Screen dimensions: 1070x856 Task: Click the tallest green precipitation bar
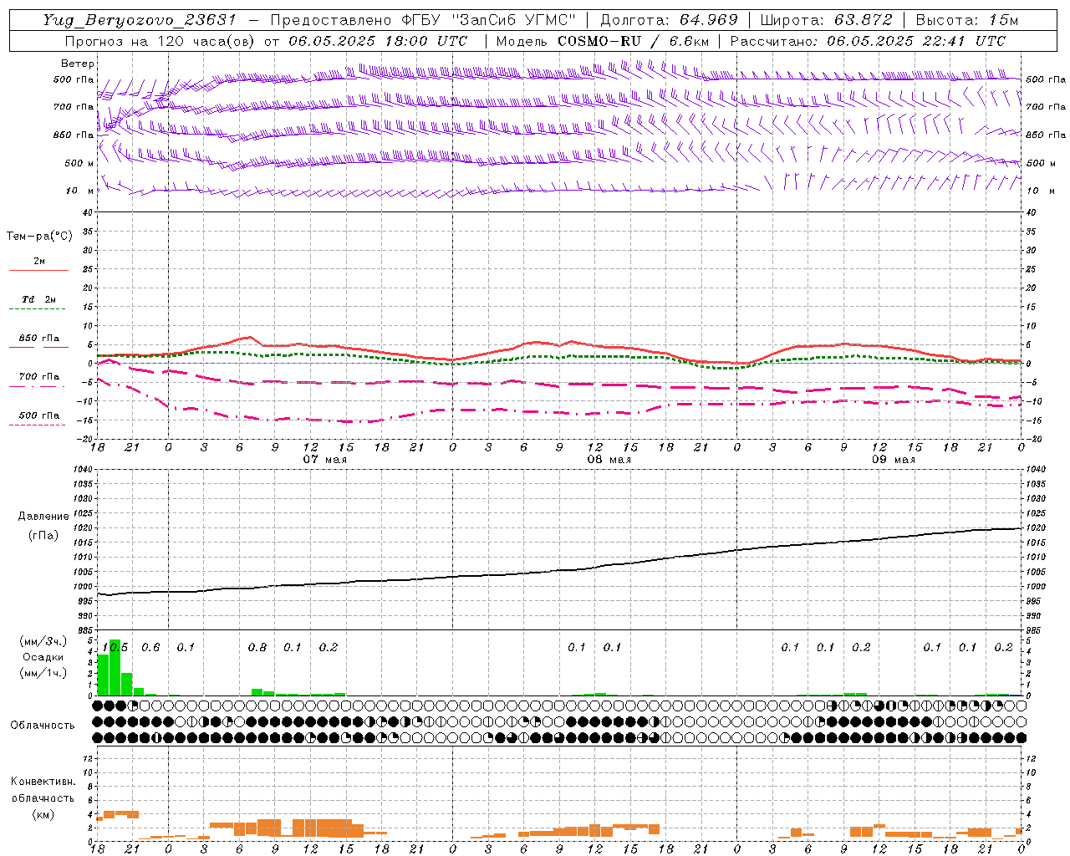(115, 668)
